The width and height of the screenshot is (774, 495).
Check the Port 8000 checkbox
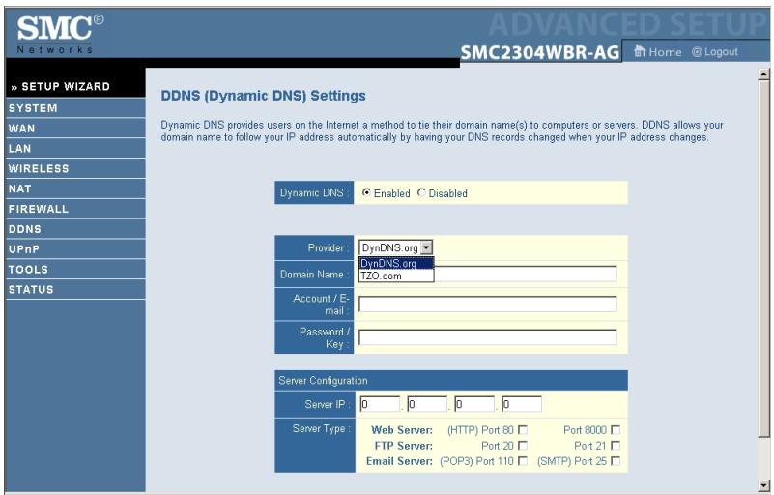pyautogui.click(x=616, y=430)
